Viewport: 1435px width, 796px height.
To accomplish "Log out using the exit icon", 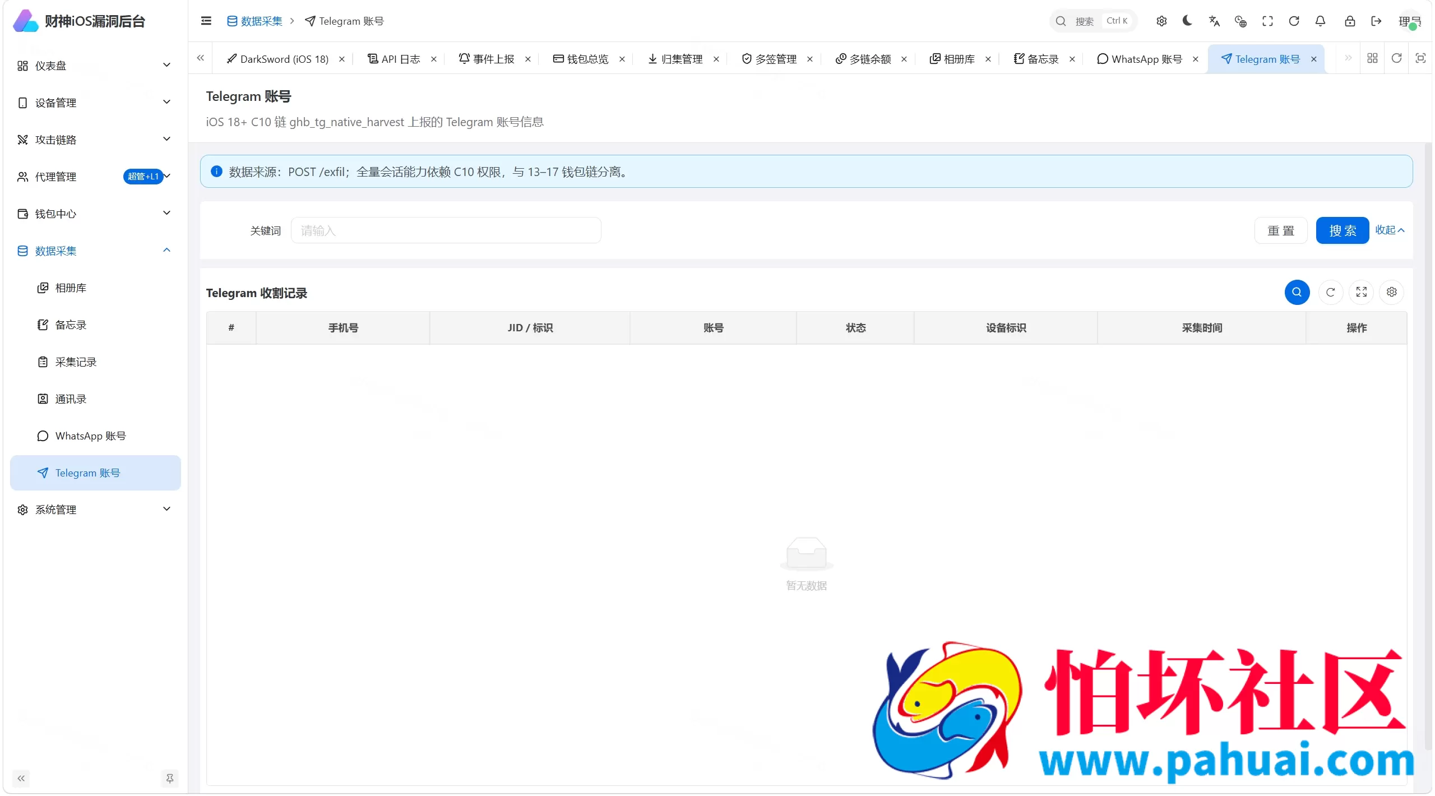I will click(1376, 21).
